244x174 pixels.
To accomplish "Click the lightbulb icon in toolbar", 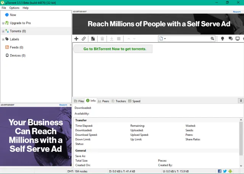I will click(x=223, y=39).
